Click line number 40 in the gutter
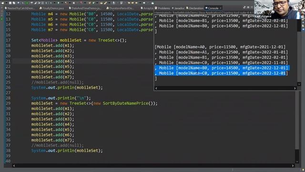305x172 pixels. coord(8,161)
